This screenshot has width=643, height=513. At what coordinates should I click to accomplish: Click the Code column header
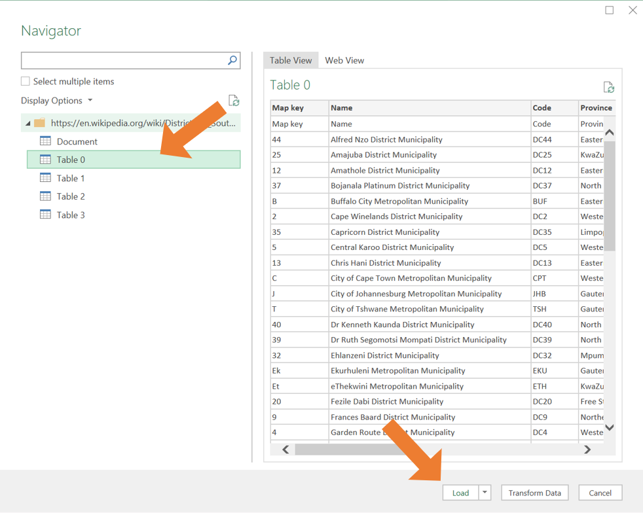coord(555,108)
